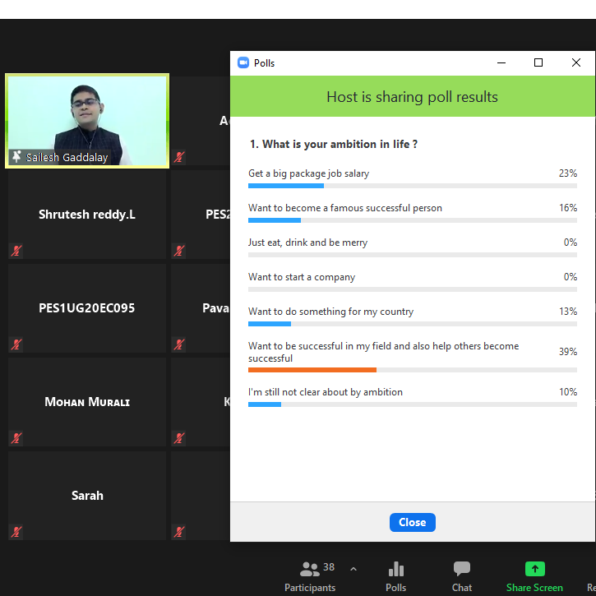Click the 'Get a big package job salary' option
This screenshot has width=596, height=596.
coord(309,173)
